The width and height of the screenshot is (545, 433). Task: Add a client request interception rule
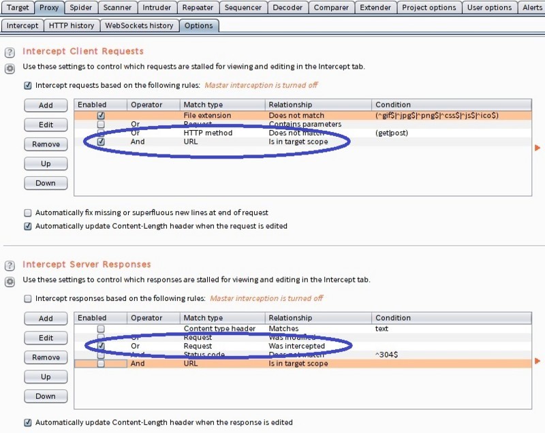coord(46,106)
